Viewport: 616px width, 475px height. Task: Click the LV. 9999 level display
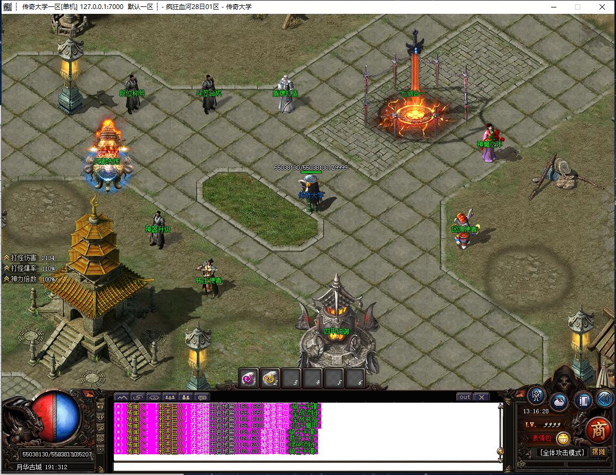click(543, 424)
